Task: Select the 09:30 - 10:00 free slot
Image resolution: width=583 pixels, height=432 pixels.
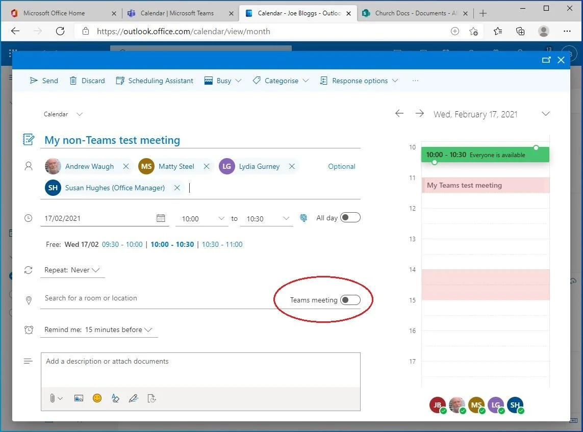Action: tap(122, 244)
